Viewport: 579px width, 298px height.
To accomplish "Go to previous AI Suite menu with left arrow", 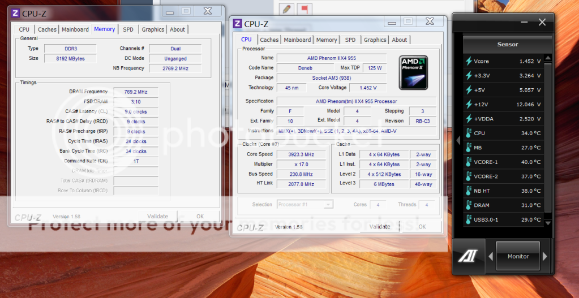I will 491,256.
